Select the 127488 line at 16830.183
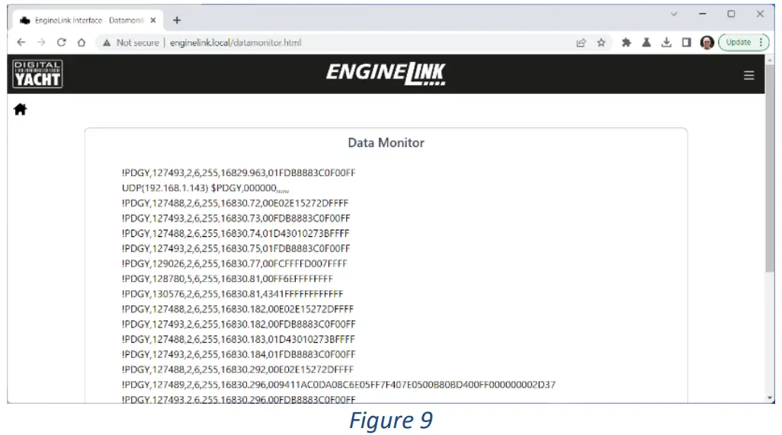The height and width of the screenshot is (435, 782). tap(239, 339)
